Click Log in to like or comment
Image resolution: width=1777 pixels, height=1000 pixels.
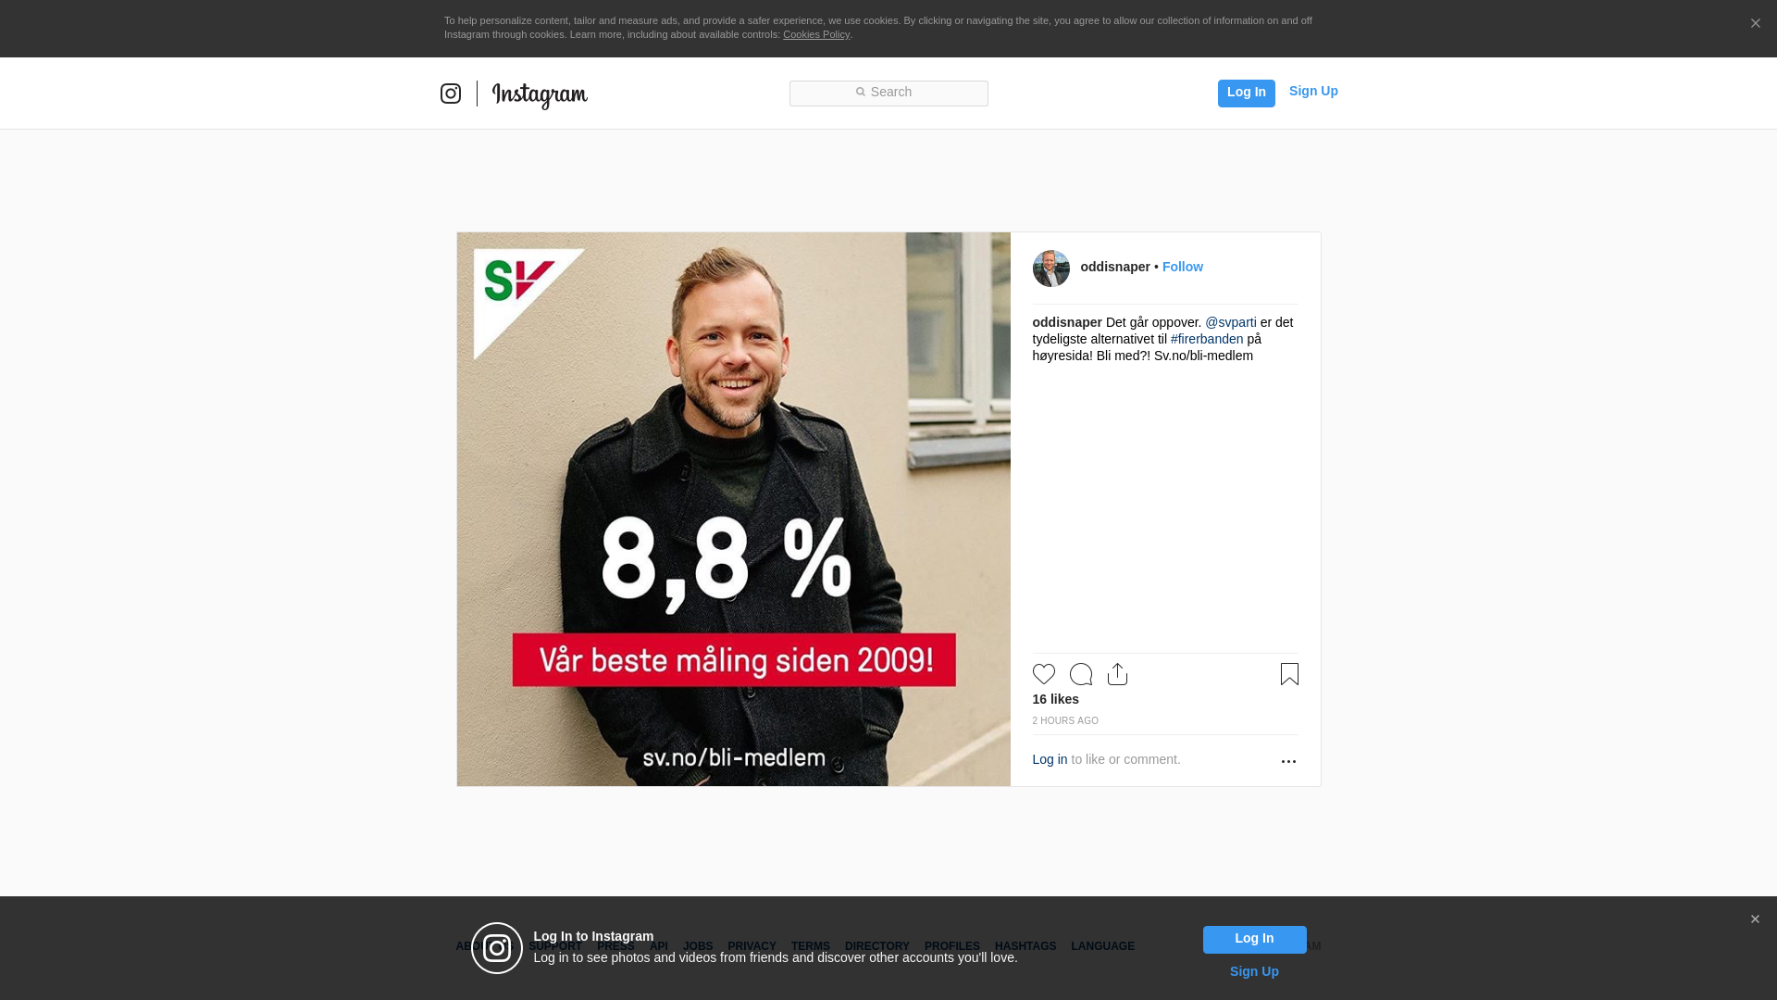click(x=1050, y=759)
